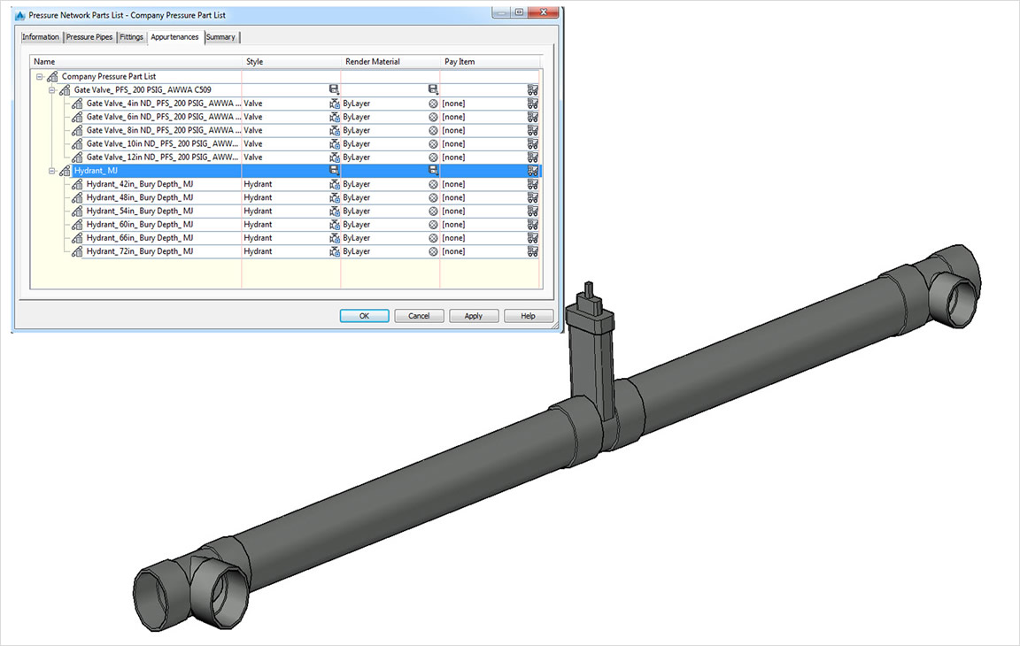
Task: Open style picker for Gate Valve 6in row
Action: pyautogui.click(x=335, y=117)
